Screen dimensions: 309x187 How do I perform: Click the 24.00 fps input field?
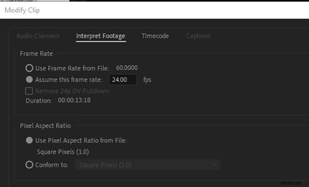123,80
